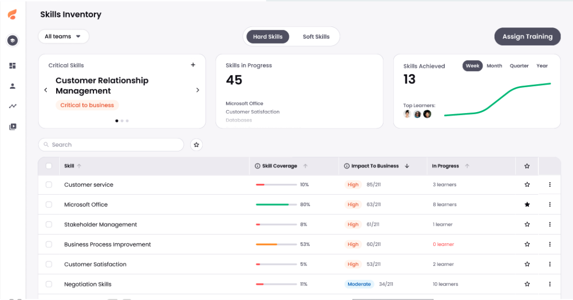The image size is (573, 300).
Task: Add a critical skill with the plus button
Action: pos(193,65)
